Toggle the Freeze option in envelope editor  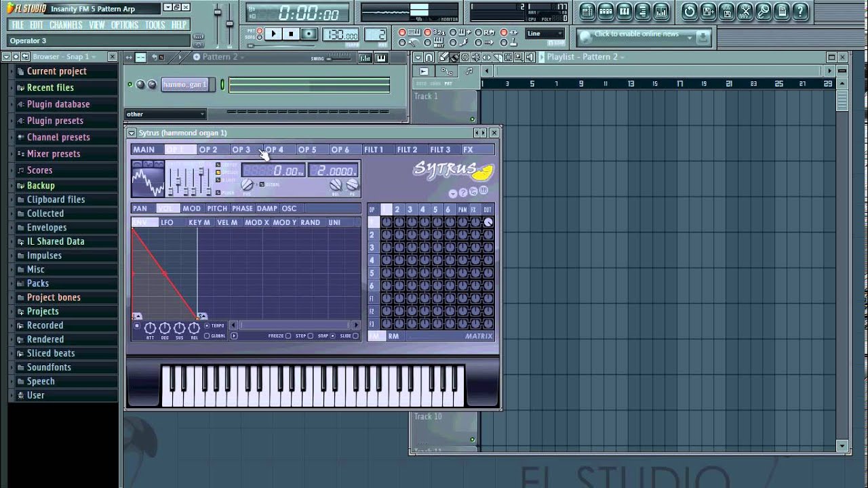pyautogui.click(x=288, y=336)
